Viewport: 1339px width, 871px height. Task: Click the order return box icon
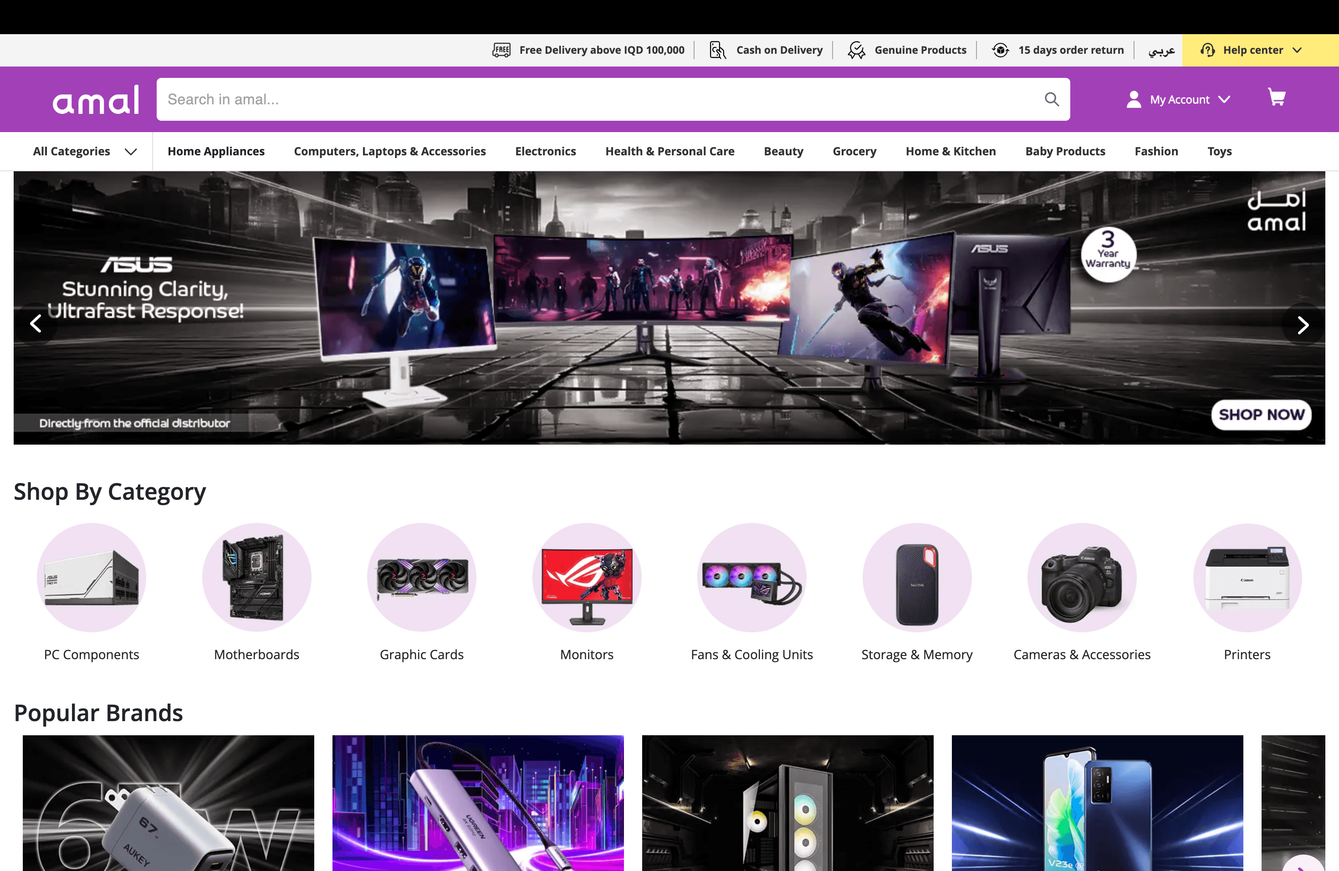(x=1000, y=50)
